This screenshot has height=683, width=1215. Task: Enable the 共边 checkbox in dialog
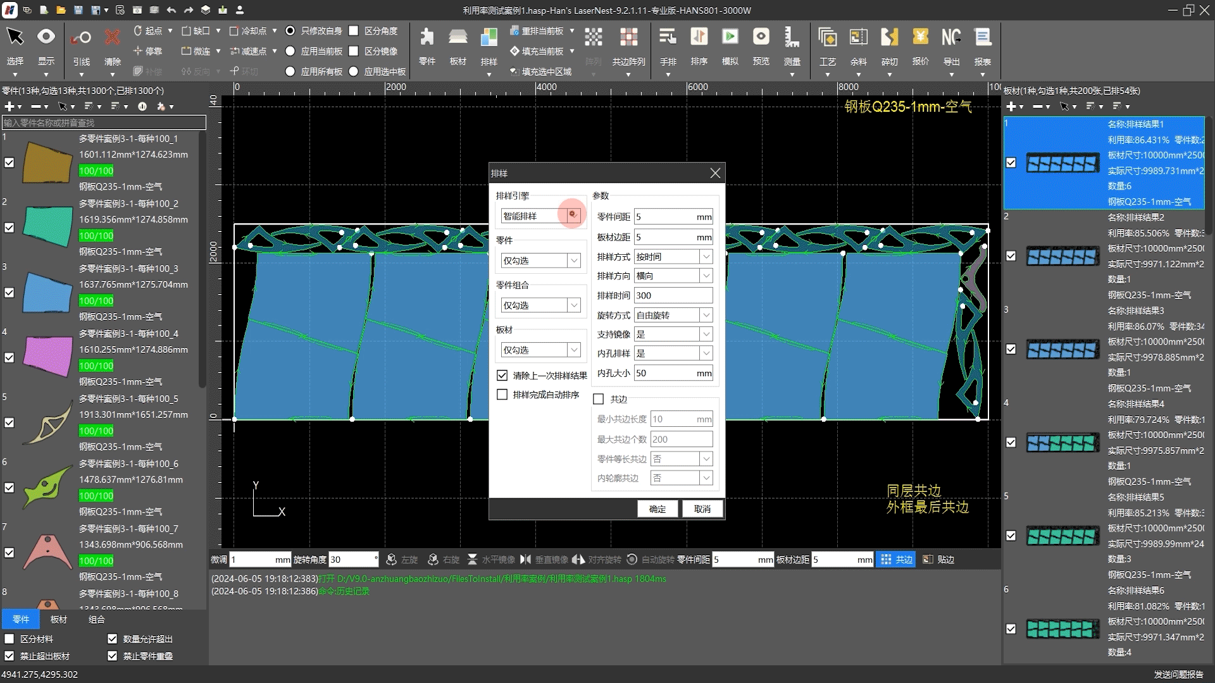click(599, 399)
